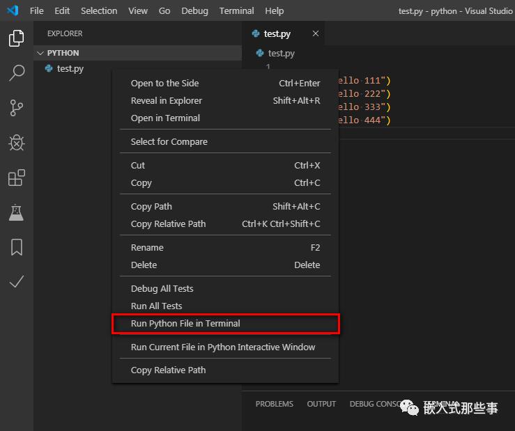Choose Run All Tests
Viewport: 515px width, 431px height.
(225, 306)
